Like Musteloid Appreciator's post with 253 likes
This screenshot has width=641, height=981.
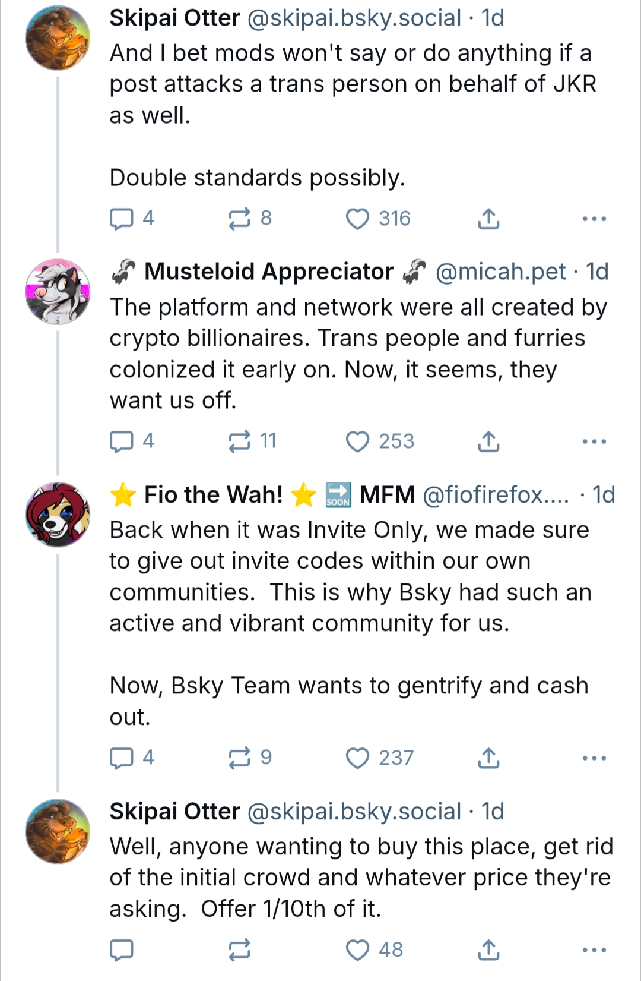(x=358, y=441)
